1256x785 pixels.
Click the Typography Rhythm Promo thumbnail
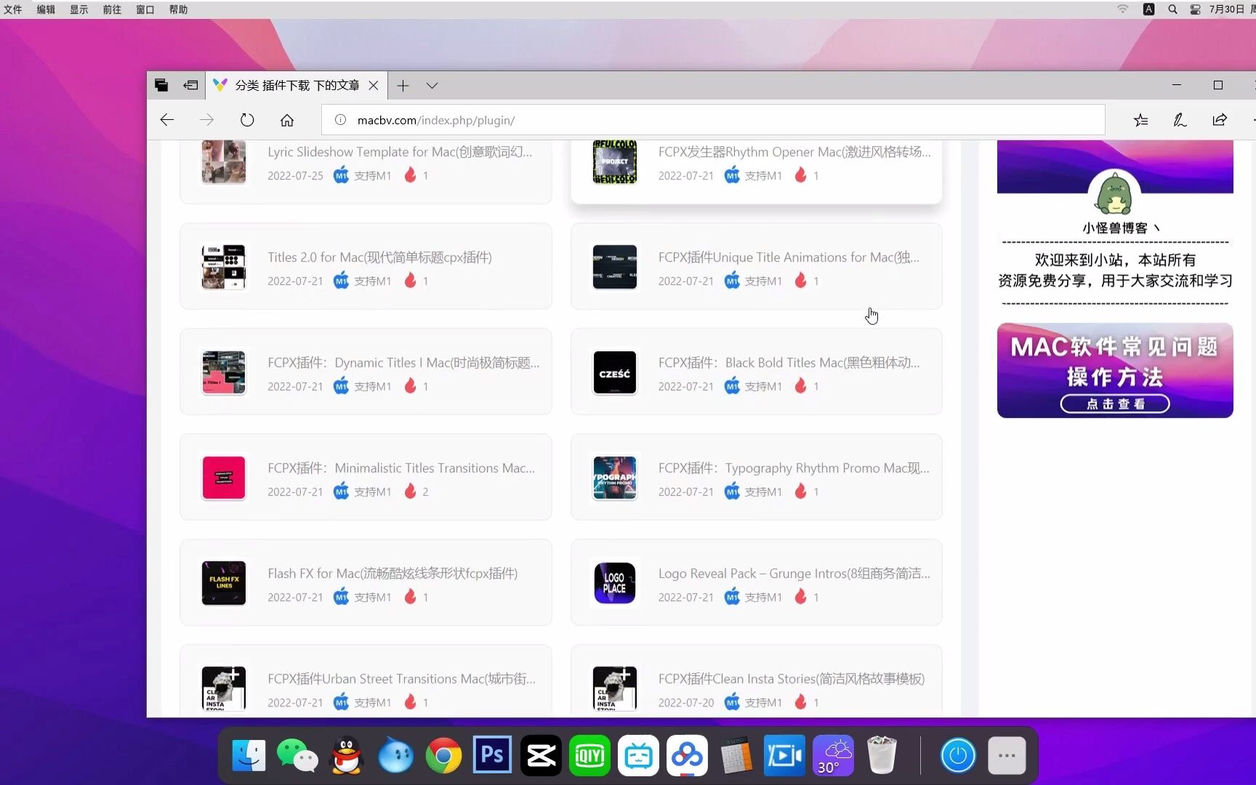[x=615, y=478]
